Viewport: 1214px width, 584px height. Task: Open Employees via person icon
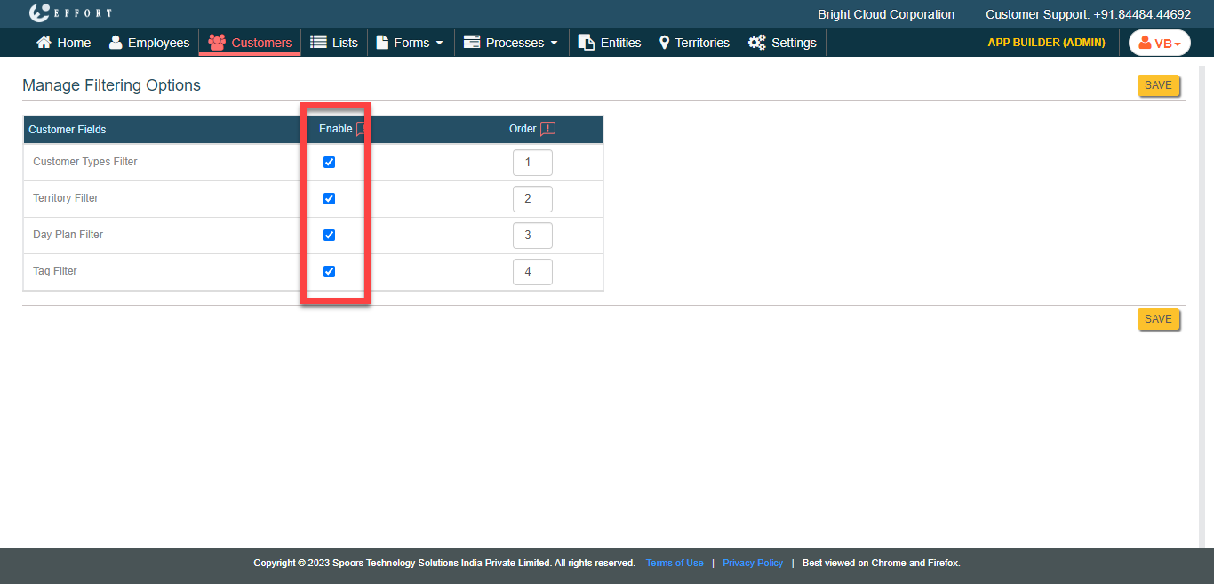[116, 43]
